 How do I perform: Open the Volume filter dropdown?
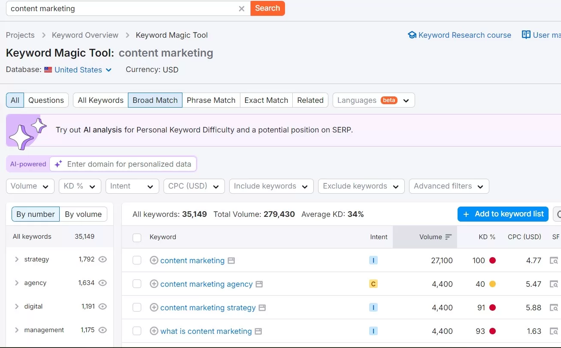point(30,186)
